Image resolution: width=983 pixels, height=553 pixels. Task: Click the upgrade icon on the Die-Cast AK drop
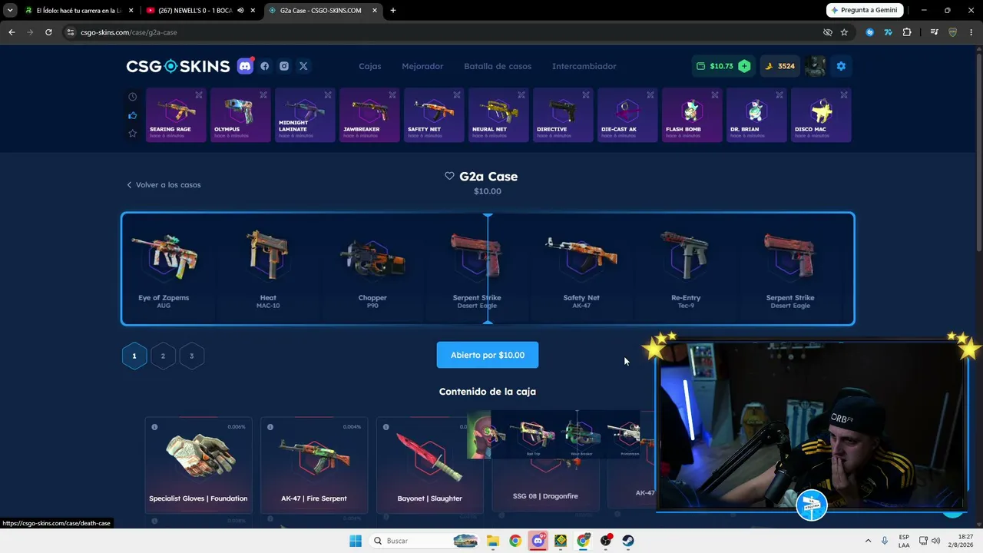(650, 95)
